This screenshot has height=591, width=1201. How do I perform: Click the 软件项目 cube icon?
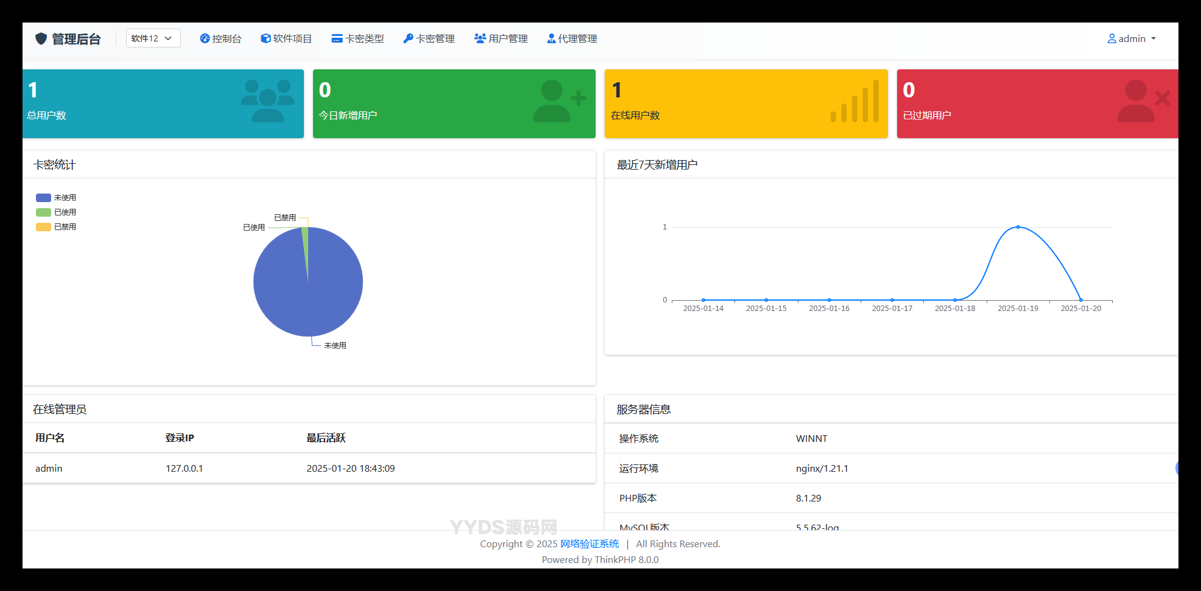(266, 39)
